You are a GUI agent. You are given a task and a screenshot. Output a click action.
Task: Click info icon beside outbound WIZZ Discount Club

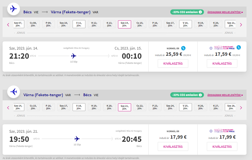(x=211, y=48)
